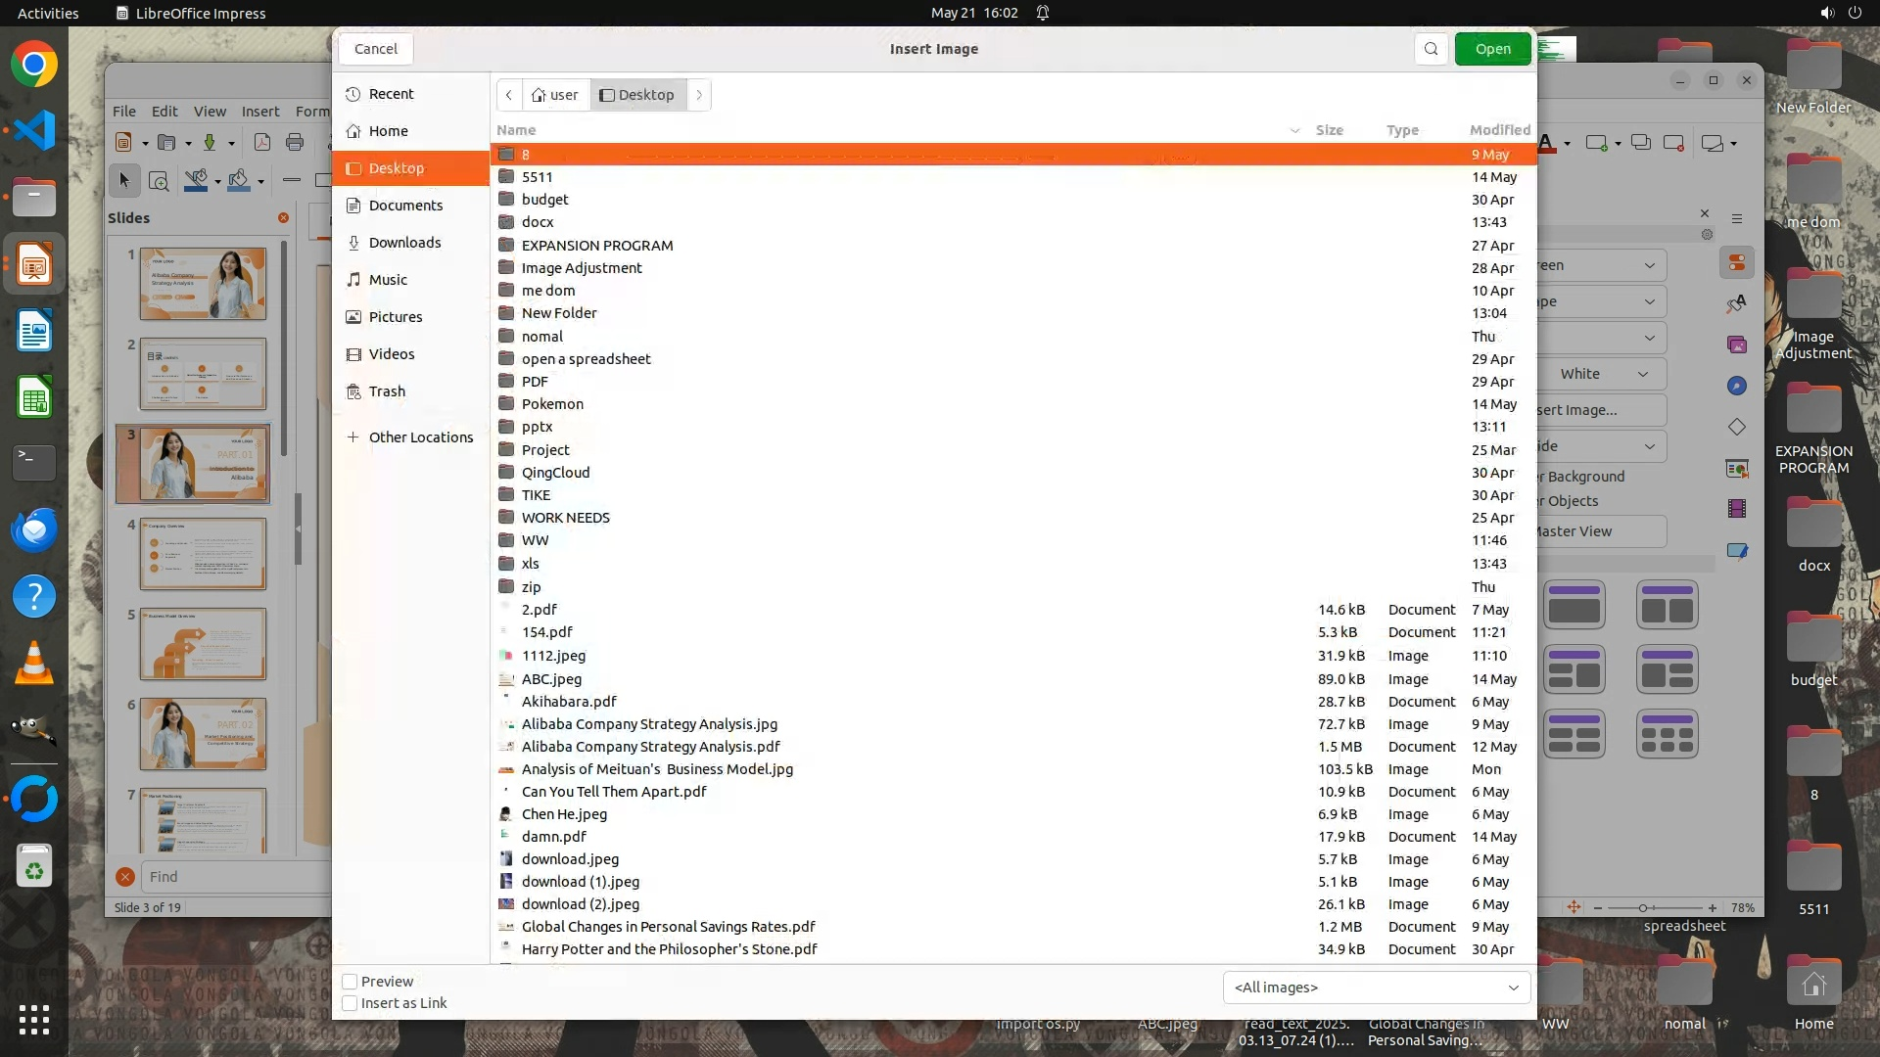Open the View menu in Impress
1880x1057 pixels.
[x=210, y=112]
